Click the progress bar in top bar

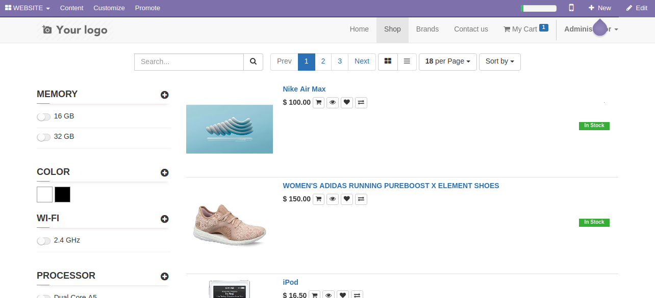pos(539,8)
